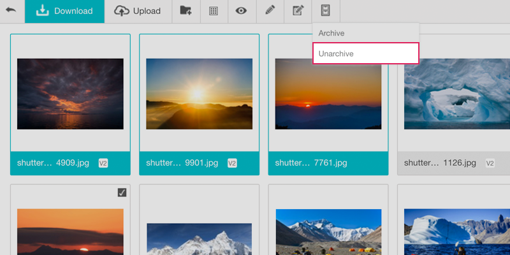
Task: Click the pencil edit icon
Action: (270, 10)
